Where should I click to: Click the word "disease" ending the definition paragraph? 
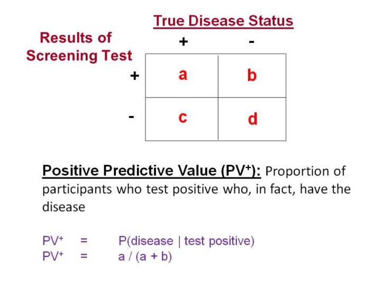(63, 207)
